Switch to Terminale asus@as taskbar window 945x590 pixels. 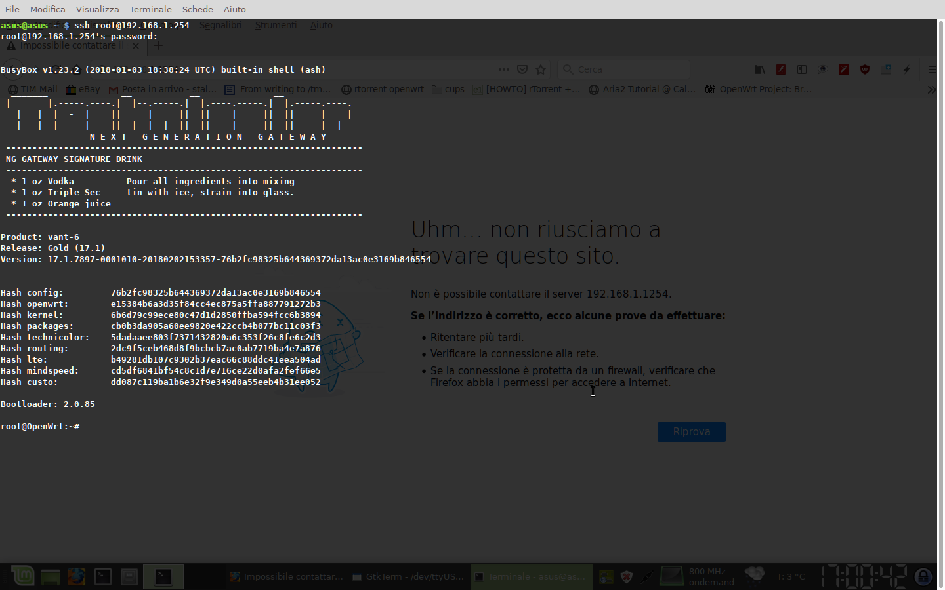point(531,577)
